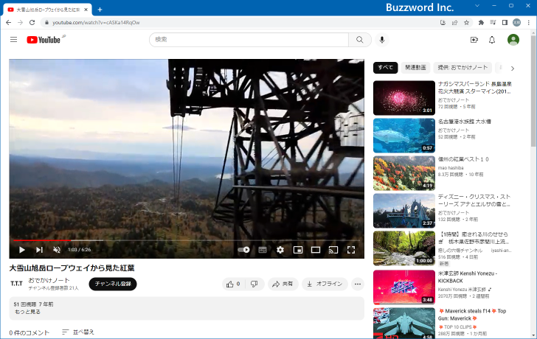Skip to the next video
This screenshot has height=339, width=537.
coord(39,250)
